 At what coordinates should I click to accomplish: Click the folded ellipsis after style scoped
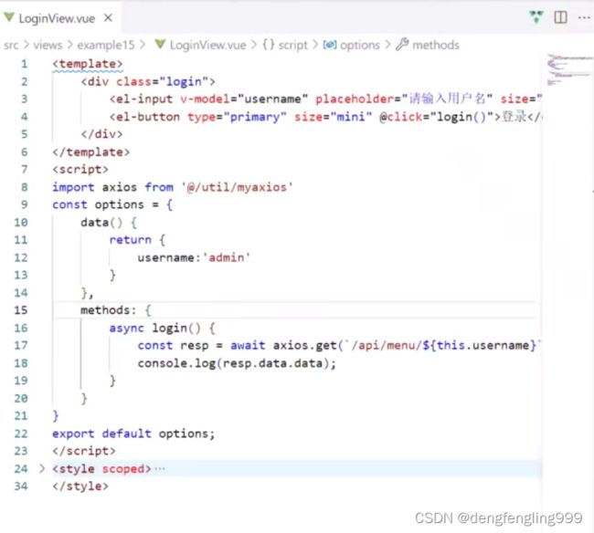coord(160,469)
